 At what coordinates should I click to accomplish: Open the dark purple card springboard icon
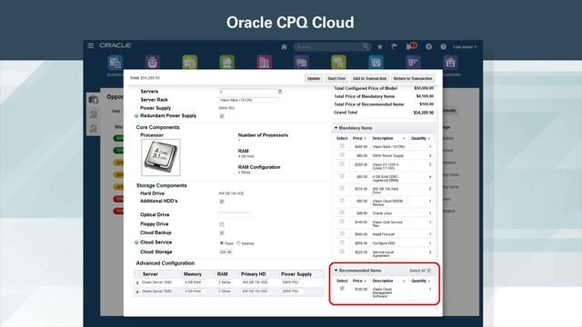click(x=301, y=63)
